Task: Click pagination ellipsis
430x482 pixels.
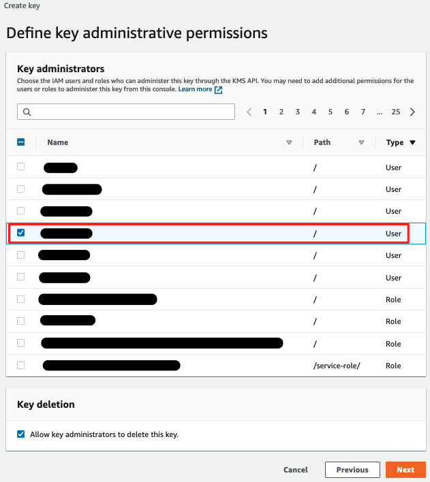Action: tap(379, 112)
